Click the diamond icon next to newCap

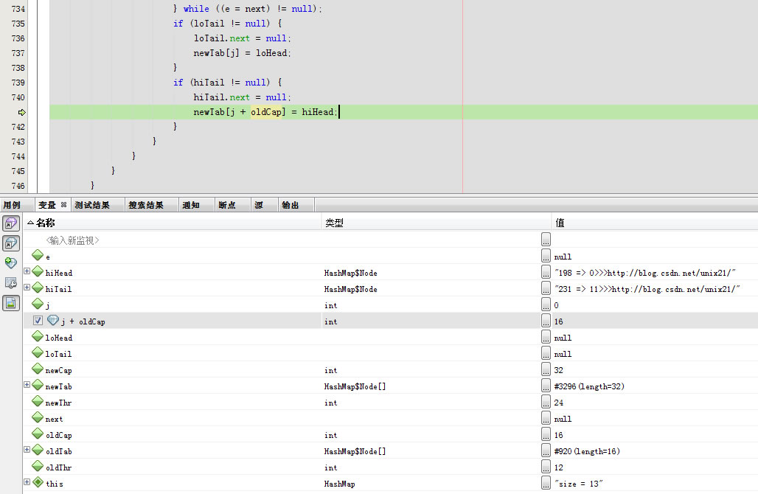(38, 369)
